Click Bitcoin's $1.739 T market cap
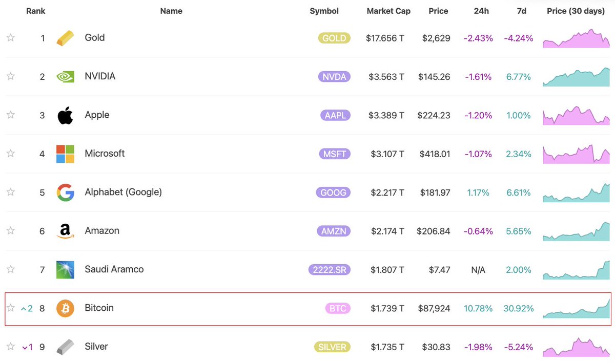615x363 pixels. 387,309
